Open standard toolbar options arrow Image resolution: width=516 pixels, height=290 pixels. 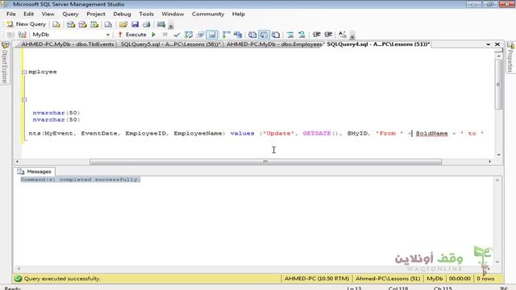[x=171, y=26]
